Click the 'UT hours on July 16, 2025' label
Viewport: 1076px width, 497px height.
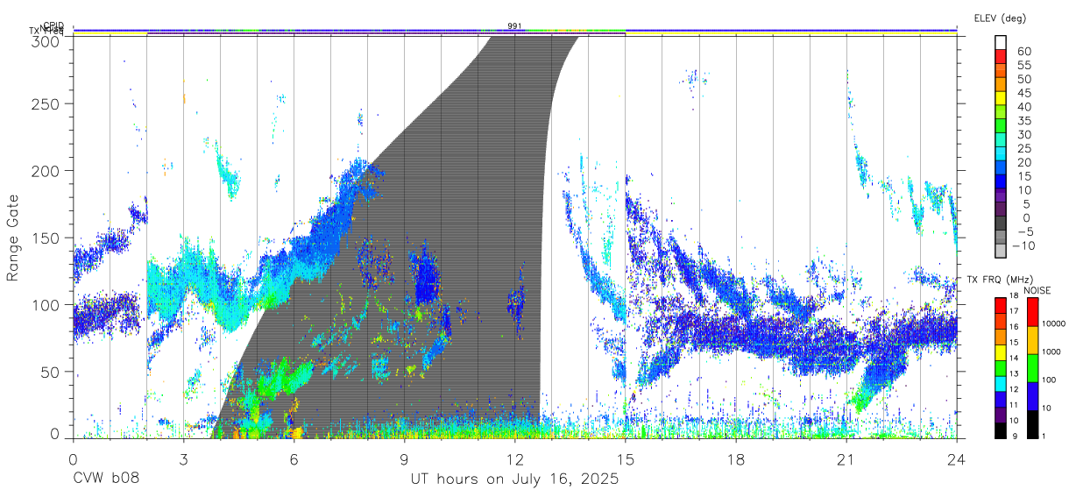pos(514,479)
